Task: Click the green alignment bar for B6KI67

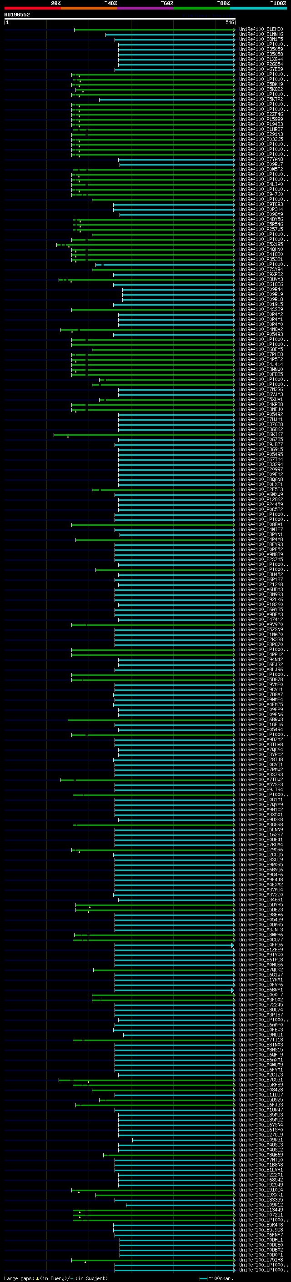Action: (x=145, y=434)
